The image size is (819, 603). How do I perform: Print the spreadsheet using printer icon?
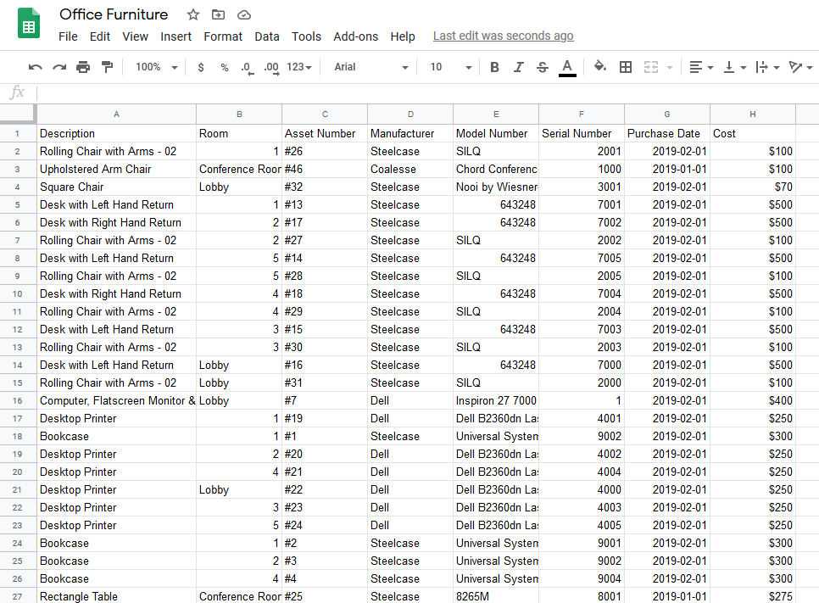pyautogui.click(x=83, y=67)
